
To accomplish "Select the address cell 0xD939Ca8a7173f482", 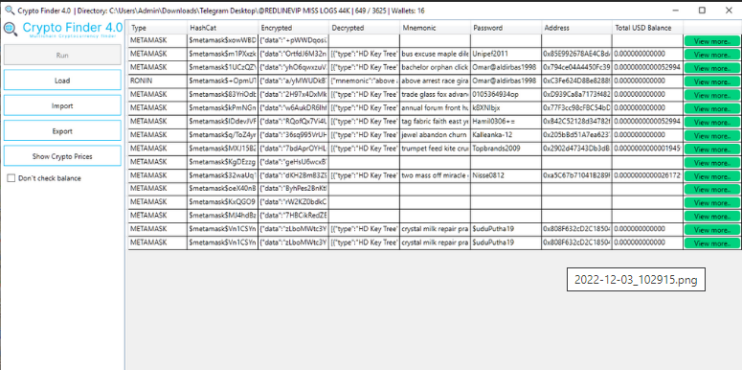I will [x=577, y=94].
